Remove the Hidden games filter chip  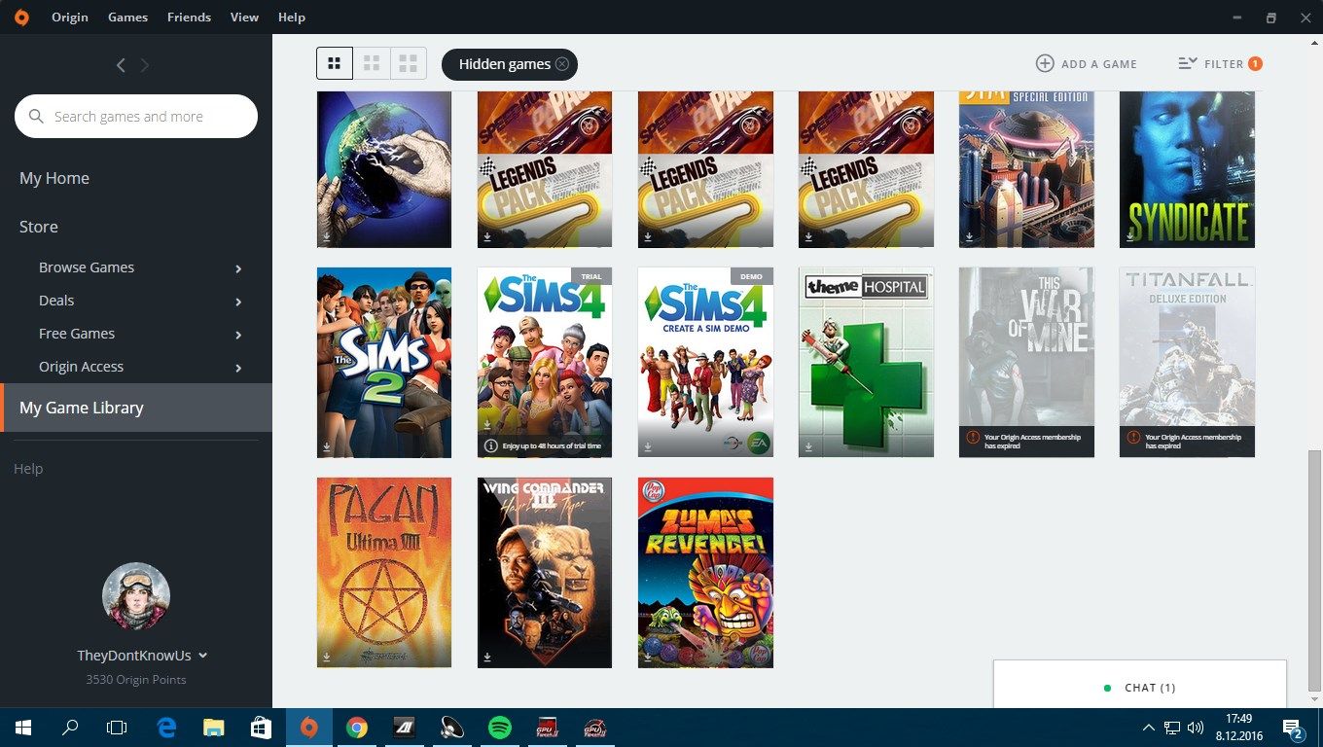(x=561, y=64)
